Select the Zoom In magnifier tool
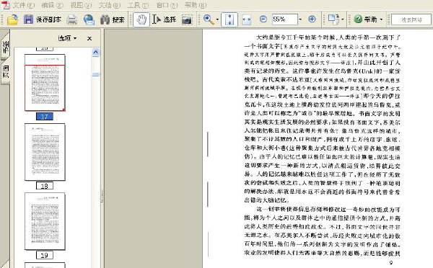433x268 pixels. [x=209, y=19]
